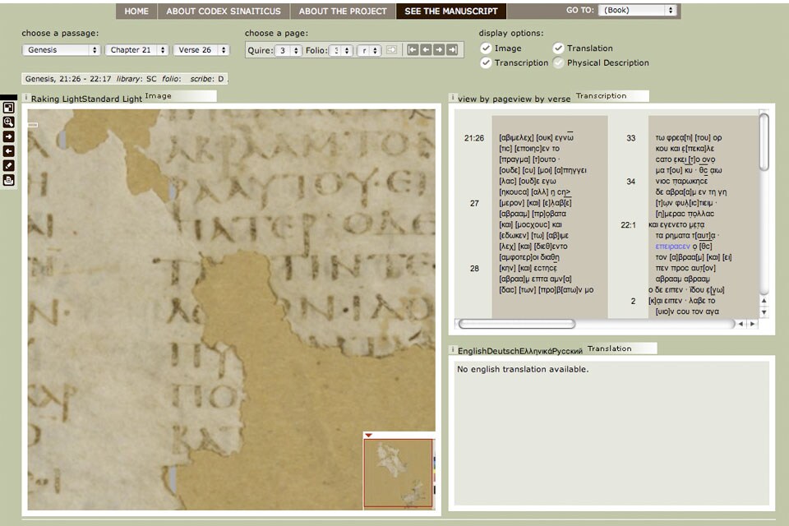Select Русский translation language

(x=567, y=351)
